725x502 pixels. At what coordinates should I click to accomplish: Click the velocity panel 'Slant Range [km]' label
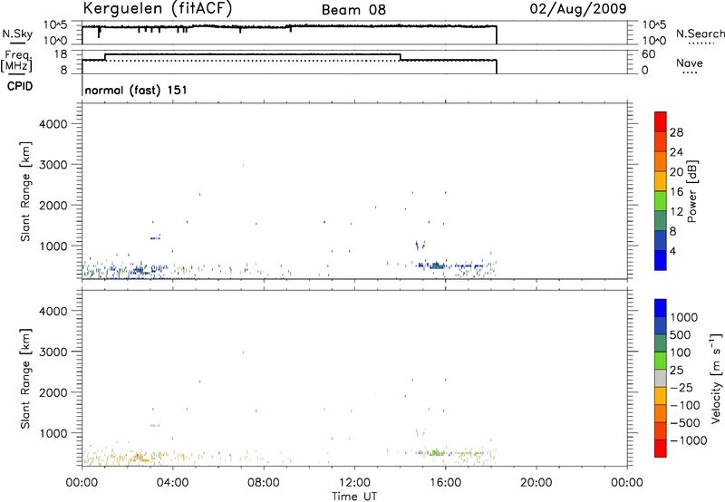[x=25, y=379]
